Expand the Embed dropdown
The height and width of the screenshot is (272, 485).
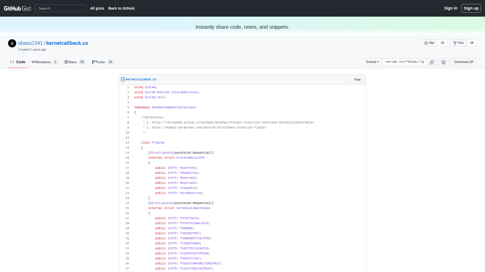point(372,62)
